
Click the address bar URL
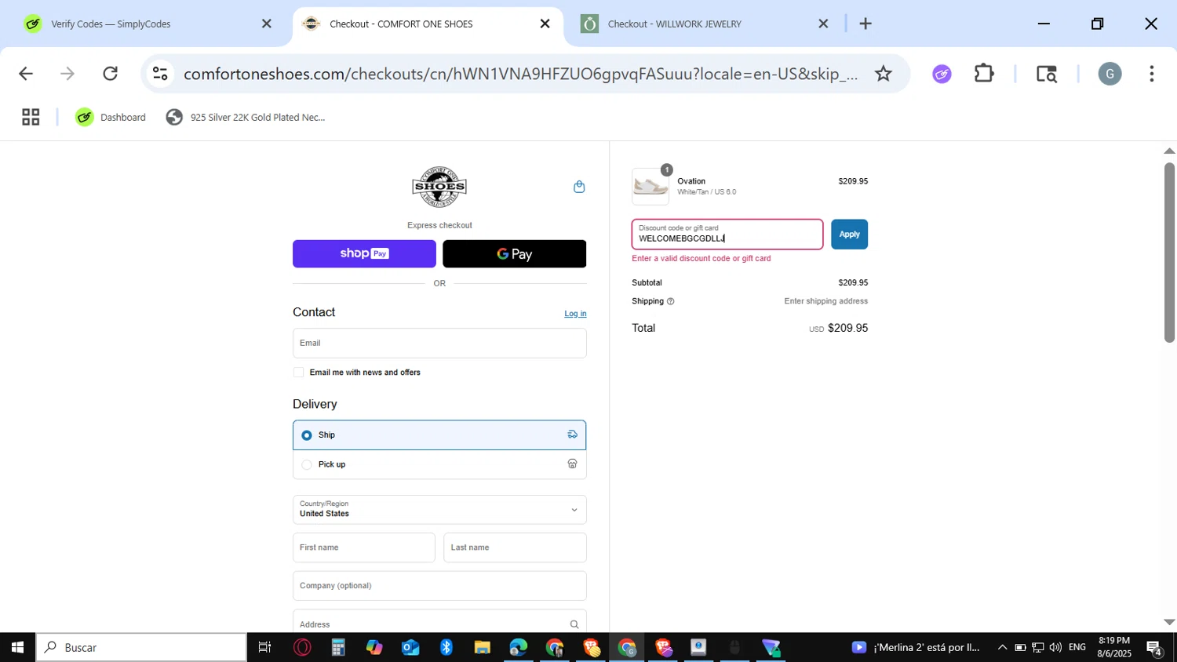click(521, 74)
